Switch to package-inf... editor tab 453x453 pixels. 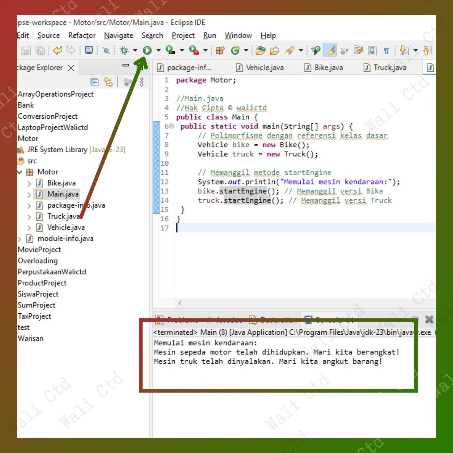[x=184, y=68]
